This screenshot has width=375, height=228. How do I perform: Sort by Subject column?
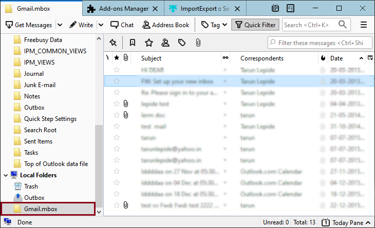point(151,58)
